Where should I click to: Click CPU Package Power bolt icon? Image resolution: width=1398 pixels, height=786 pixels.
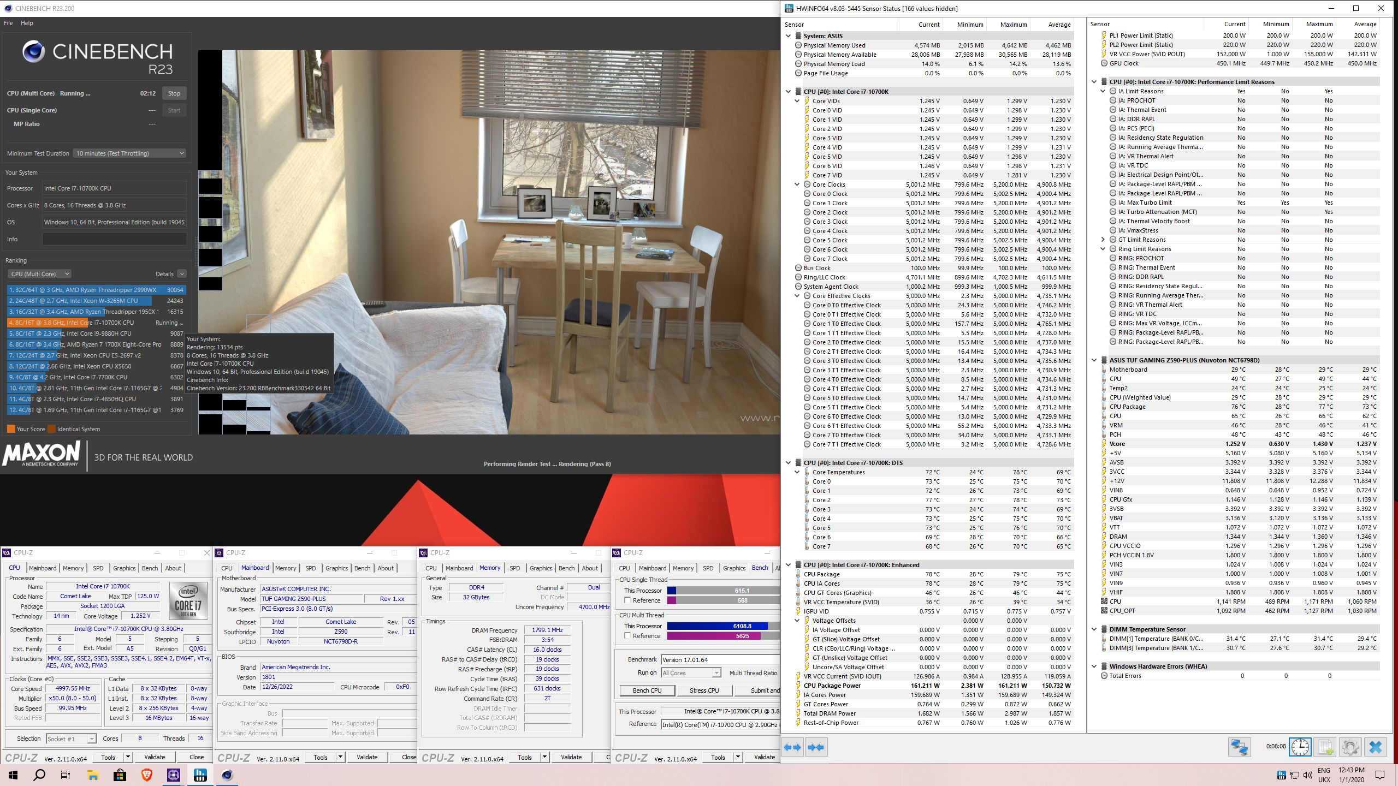coord(798,686)
